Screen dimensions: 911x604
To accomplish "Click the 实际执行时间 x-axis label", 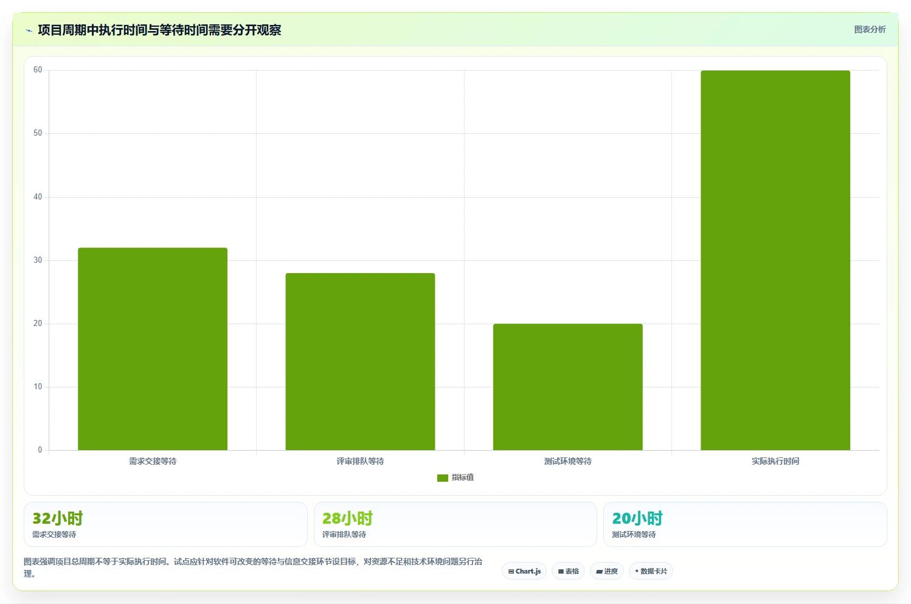I will [775, 461].
